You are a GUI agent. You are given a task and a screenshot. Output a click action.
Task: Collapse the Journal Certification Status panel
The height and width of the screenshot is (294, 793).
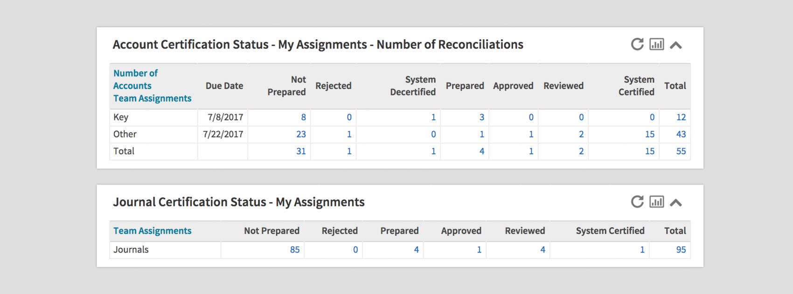point(676,203)
